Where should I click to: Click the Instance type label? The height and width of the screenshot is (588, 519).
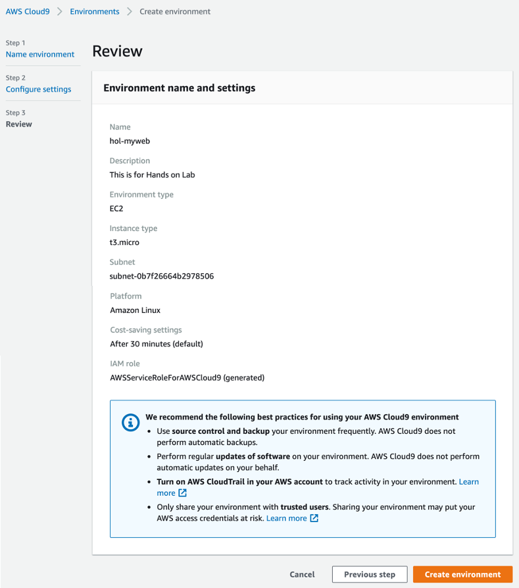(x=134, y=228)
